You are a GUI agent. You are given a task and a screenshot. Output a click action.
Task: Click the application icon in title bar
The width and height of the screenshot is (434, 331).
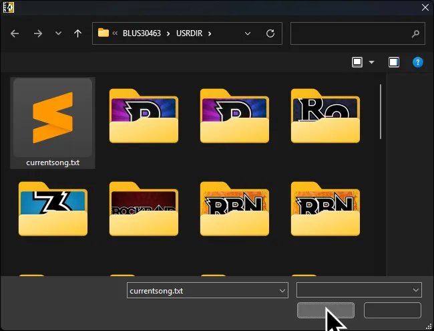point(8,7)
